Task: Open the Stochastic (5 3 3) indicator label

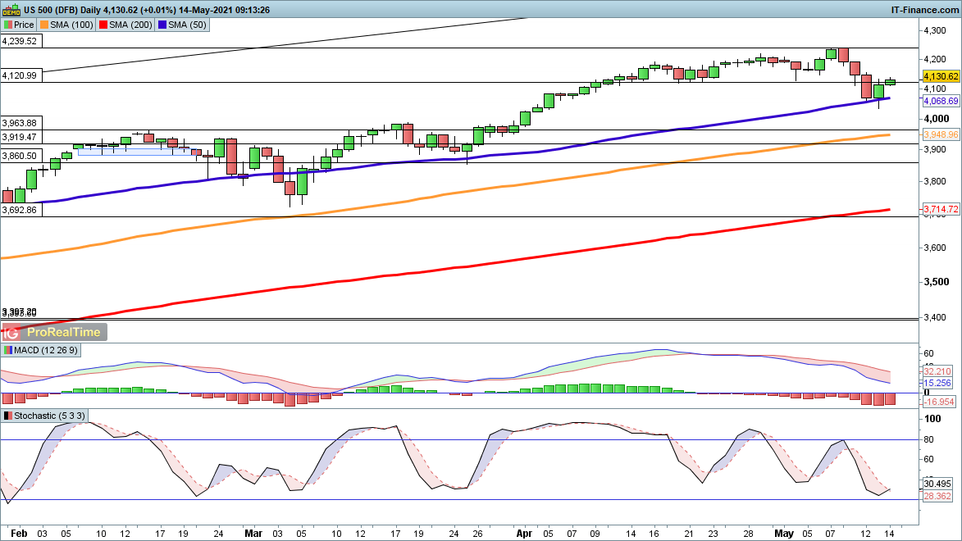Action: click(44, 416)
